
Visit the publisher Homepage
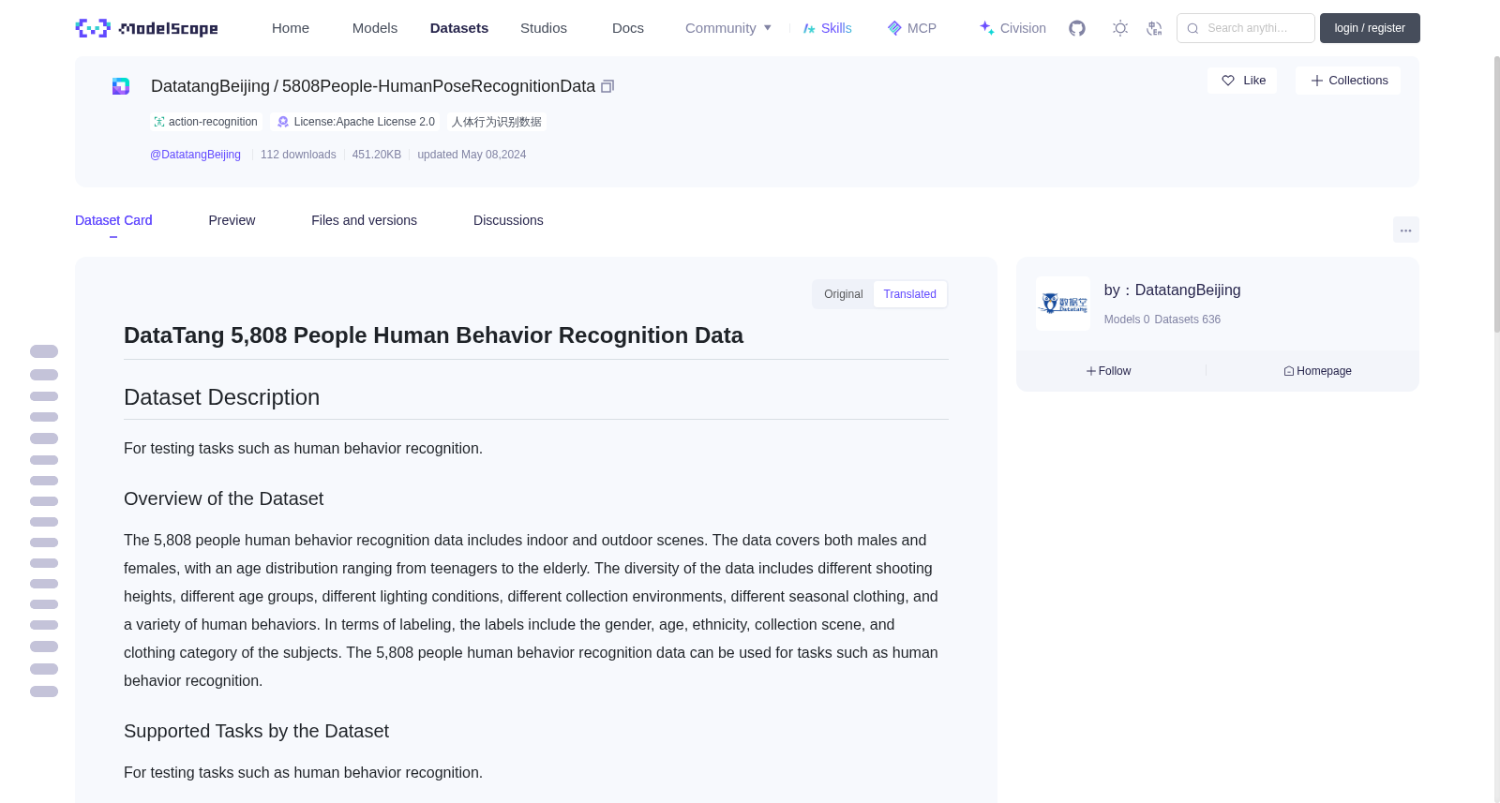tap(1317, 371)
